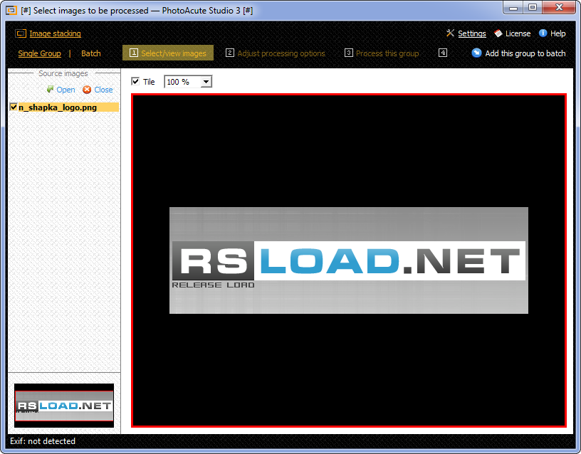
Task: Close the selected source image
Action: click(103, 90)
